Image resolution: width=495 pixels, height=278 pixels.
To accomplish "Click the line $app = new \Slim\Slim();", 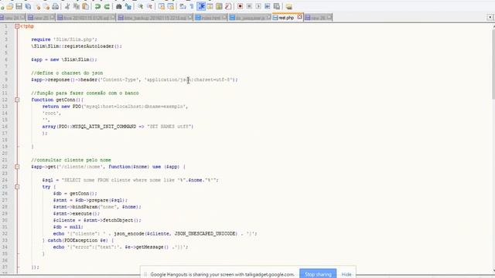I will 64,59.
